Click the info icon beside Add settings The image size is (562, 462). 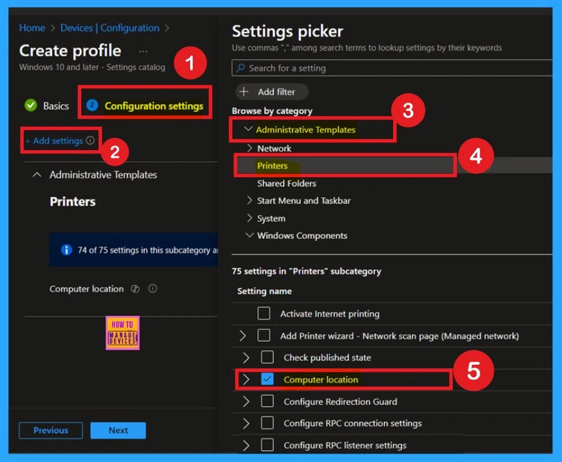click(90, 140)
